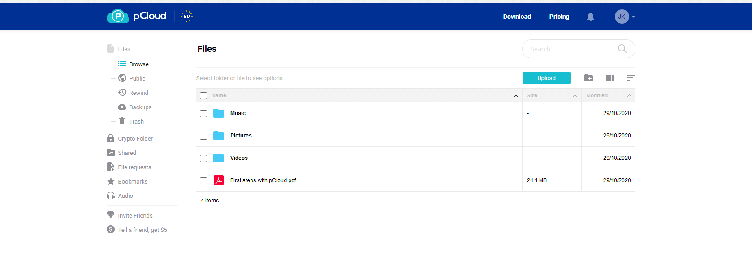Click the EU region badge
Screen dimensions: 752x265
(x=186, y=17)
